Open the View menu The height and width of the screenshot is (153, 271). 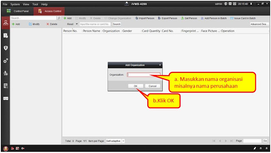point(26,4)
